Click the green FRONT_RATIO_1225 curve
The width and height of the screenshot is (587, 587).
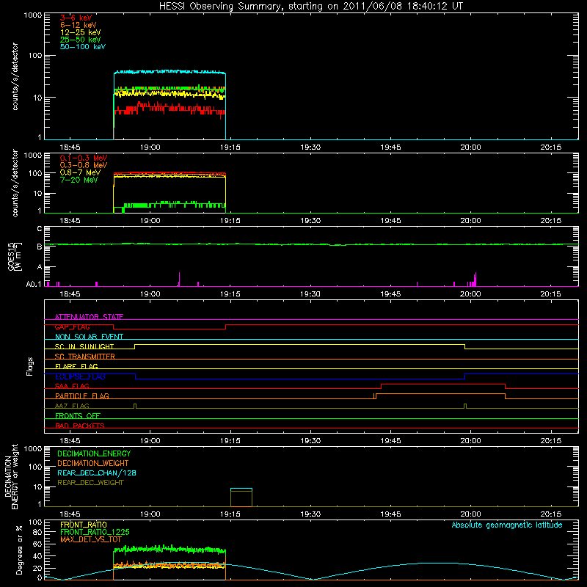(x=169, y=550)
